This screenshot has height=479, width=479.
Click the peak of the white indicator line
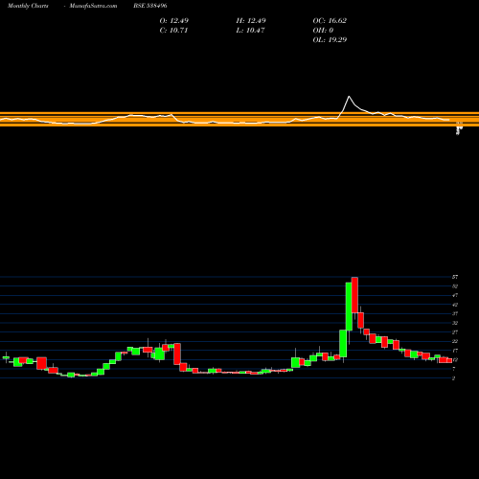(349, 97)
